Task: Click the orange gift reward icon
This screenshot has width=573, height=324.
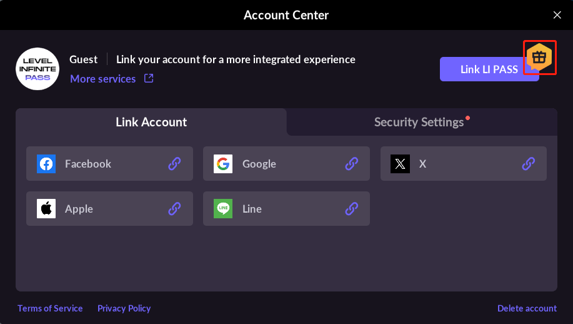Action: coord(539,58)
